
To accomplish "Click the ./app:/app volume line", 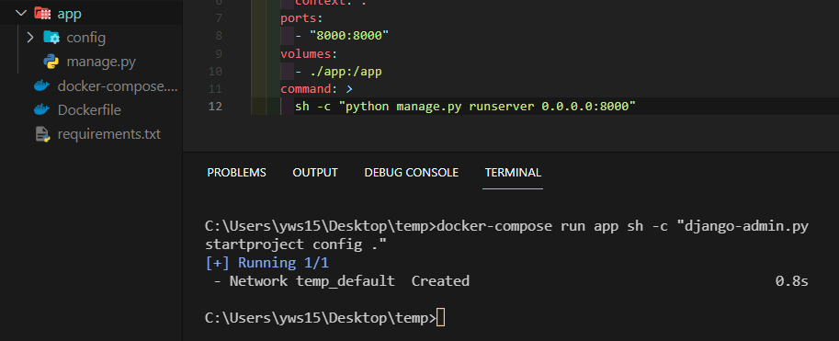I will [x=338, y=71].
